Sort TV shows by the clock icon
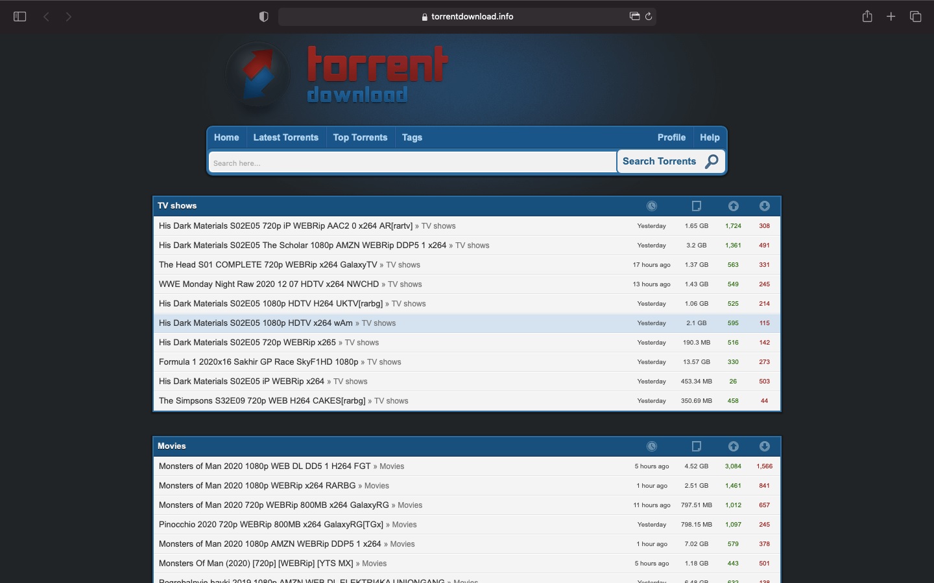This screenshot has width=934, height=583. tap(652, 206)
